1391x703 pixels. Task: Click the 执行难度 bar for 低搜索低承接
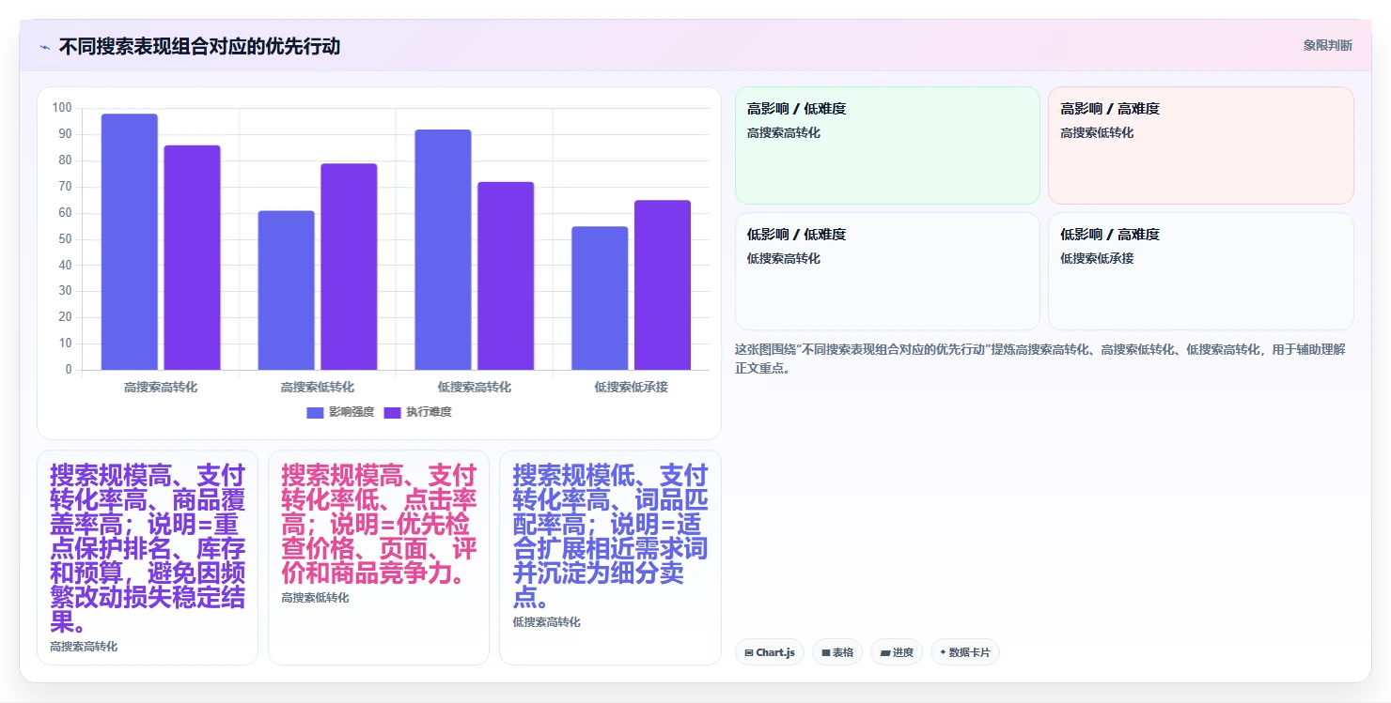pos(663,285)
